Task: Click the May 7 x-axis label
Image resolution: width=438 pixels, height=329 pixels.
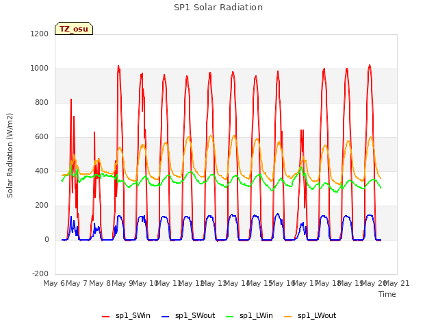Action: point(77,283)
